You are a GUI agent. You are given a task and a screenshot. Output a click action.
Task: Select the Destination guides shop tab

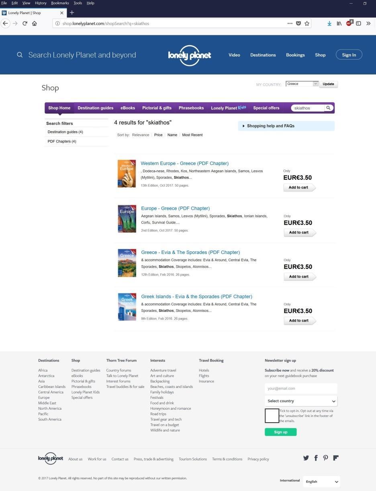(95, 108)
